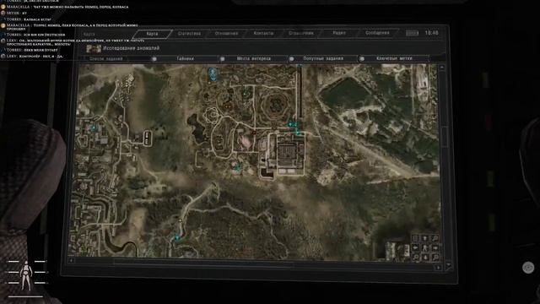Click the cyan marker in the western town
The width and height of the screenshot is (540, 304).
94,128
